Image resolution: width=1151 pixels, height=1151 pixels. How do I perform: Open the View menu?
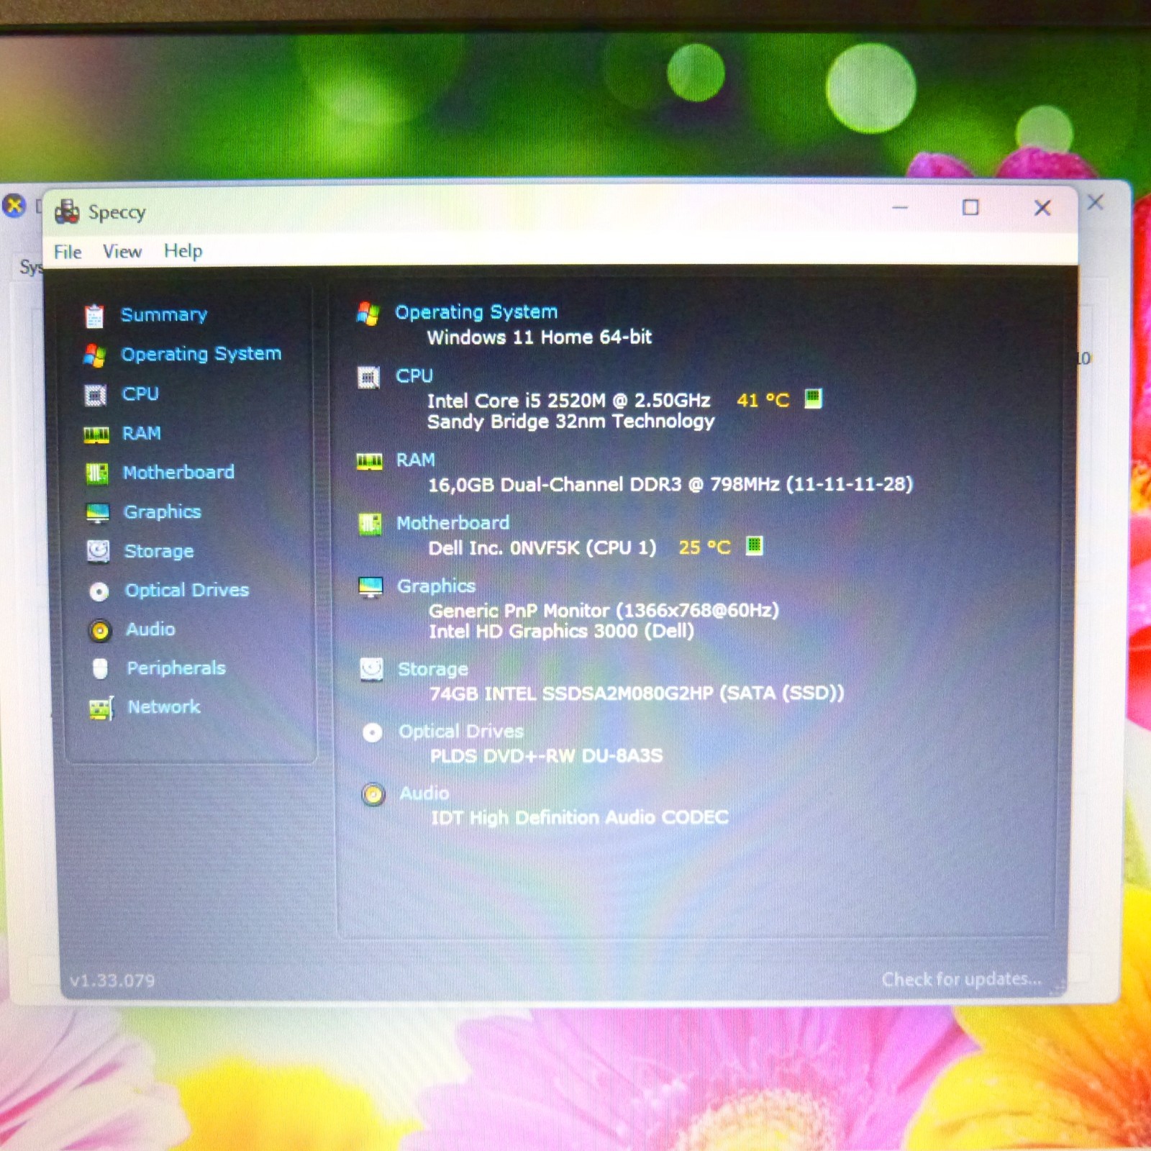pyautogui.click(x=122, y=252)
